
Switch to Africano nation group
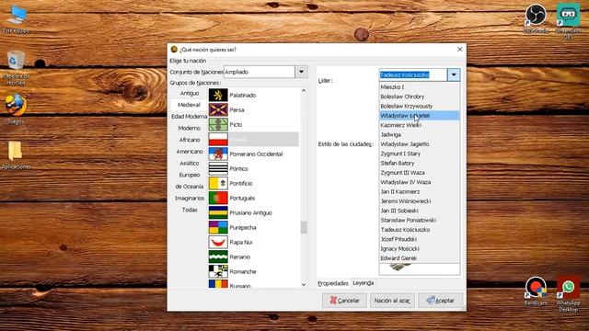coord(190,140)
